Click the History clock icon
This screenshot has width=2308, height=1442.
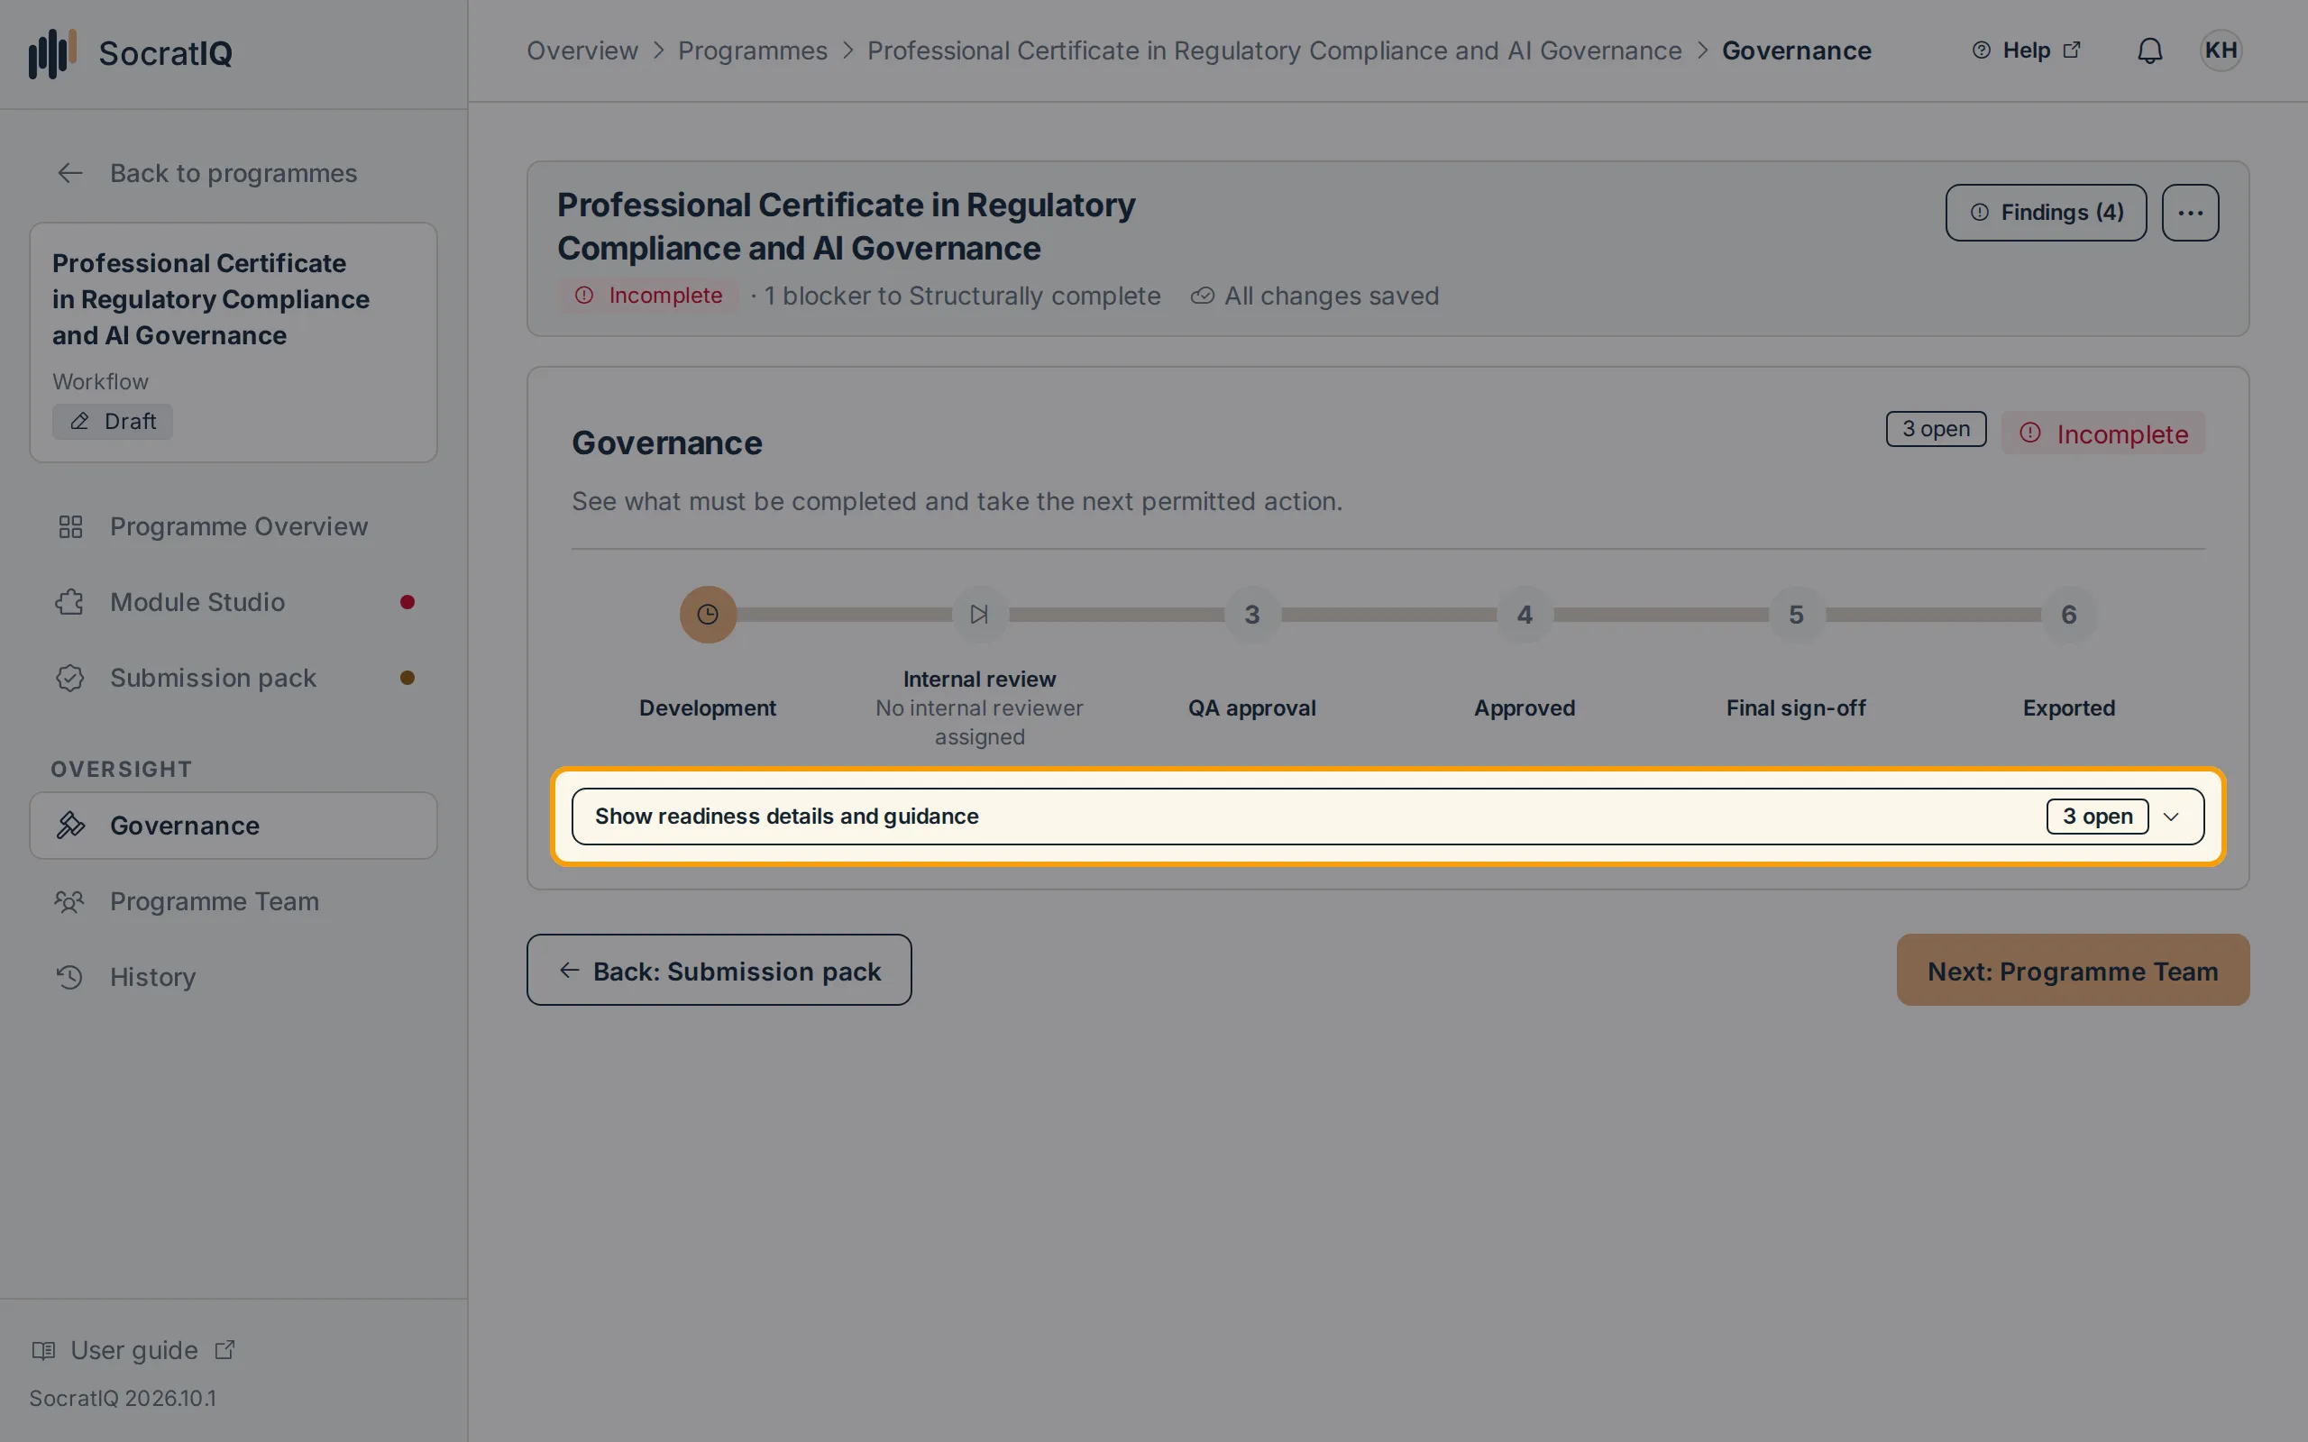click(x=70, y=977)
